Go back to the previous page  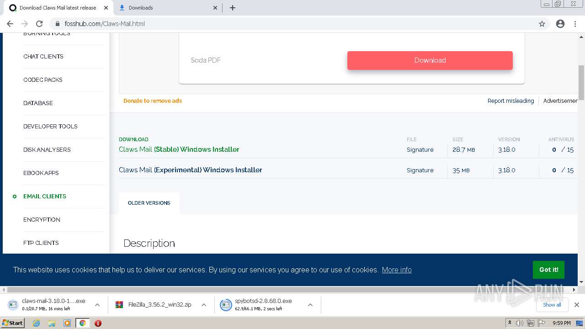click(10, 24)
